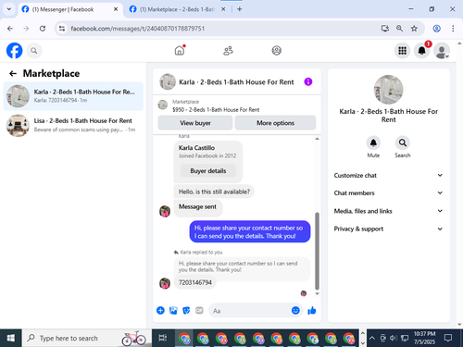Open the purple conversation info icon

[308, 81]
